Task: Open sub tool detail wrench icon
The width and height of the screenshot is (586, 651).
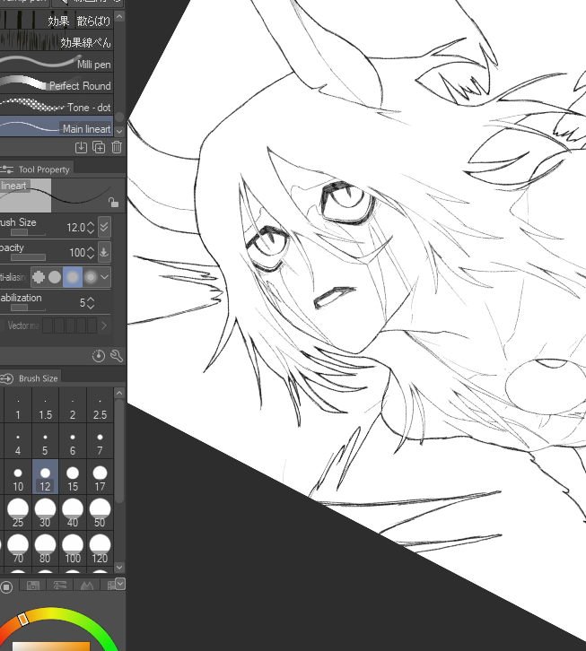Action: (x=117, y=356)
